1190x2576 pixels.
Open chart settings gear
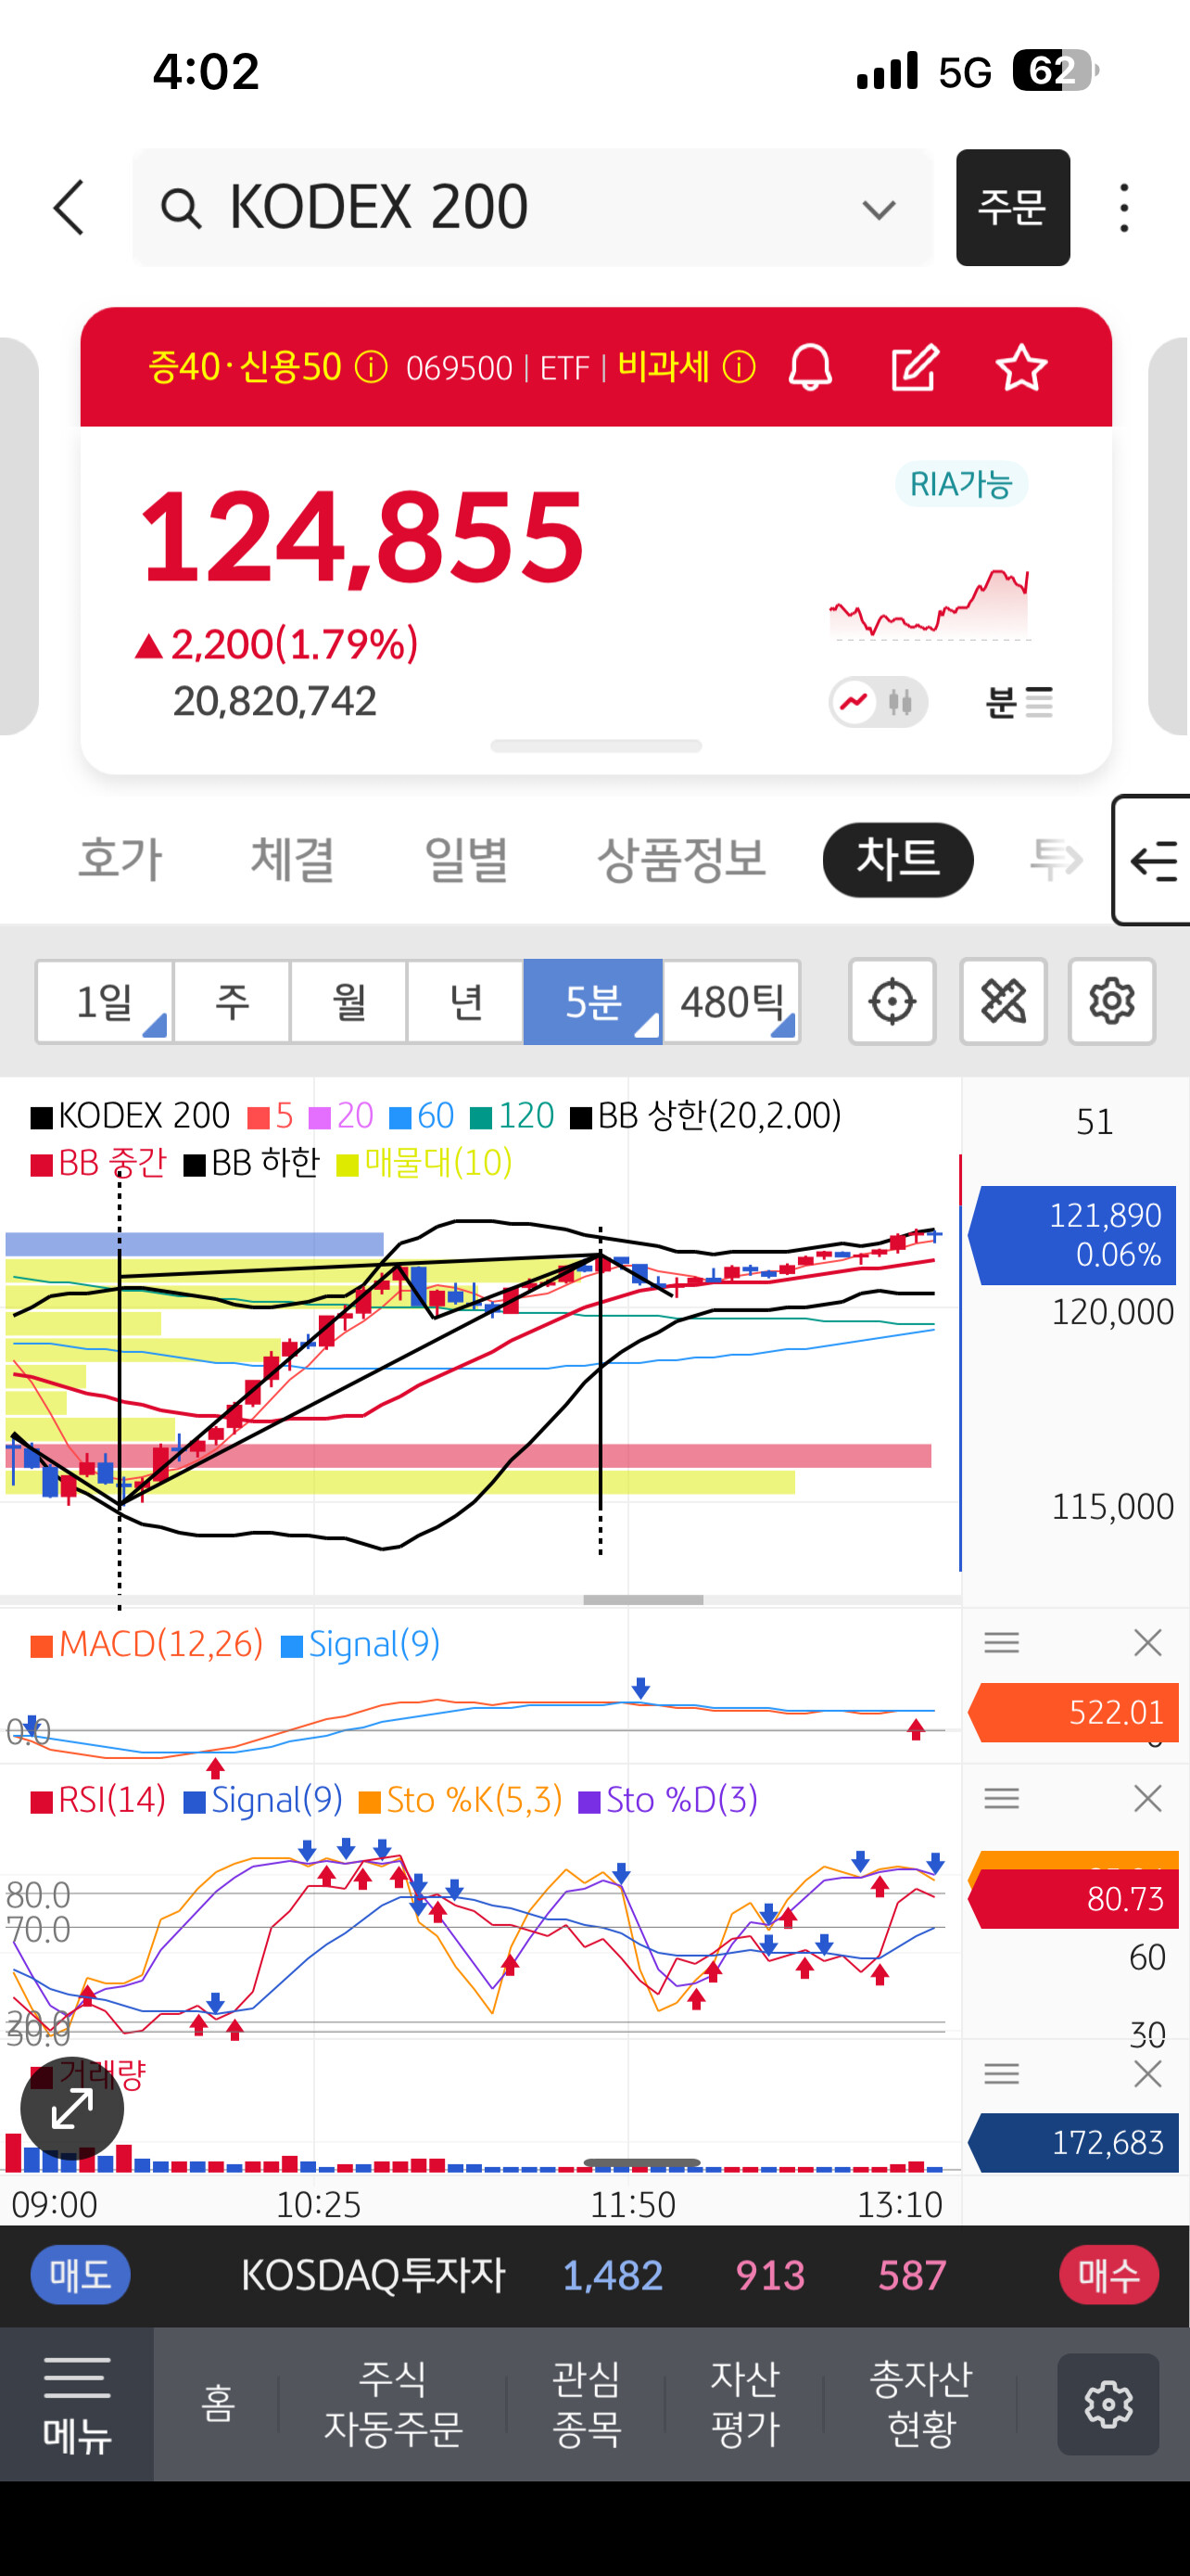click(1112, 1001)
